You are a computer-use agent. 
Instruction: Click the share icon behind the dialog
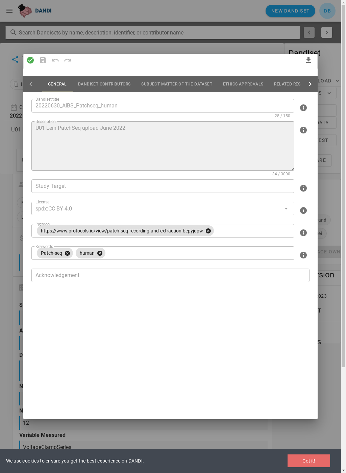pyautogui.click(x=15, y=59)
